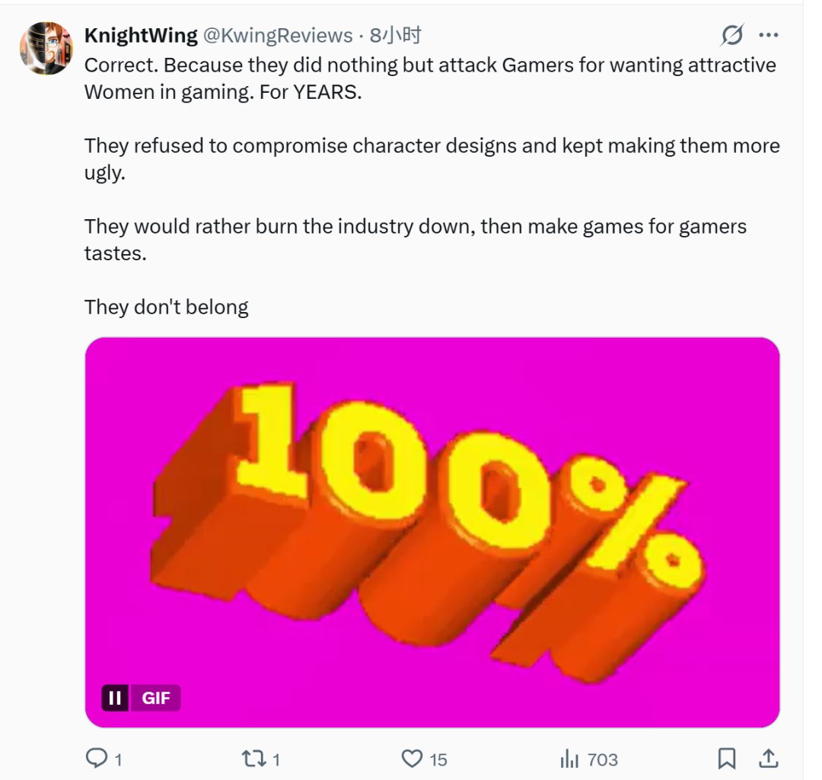The image size is (822, 780).
Task: View analytics via the bar chart icon
Action: [x=569, y=758]
